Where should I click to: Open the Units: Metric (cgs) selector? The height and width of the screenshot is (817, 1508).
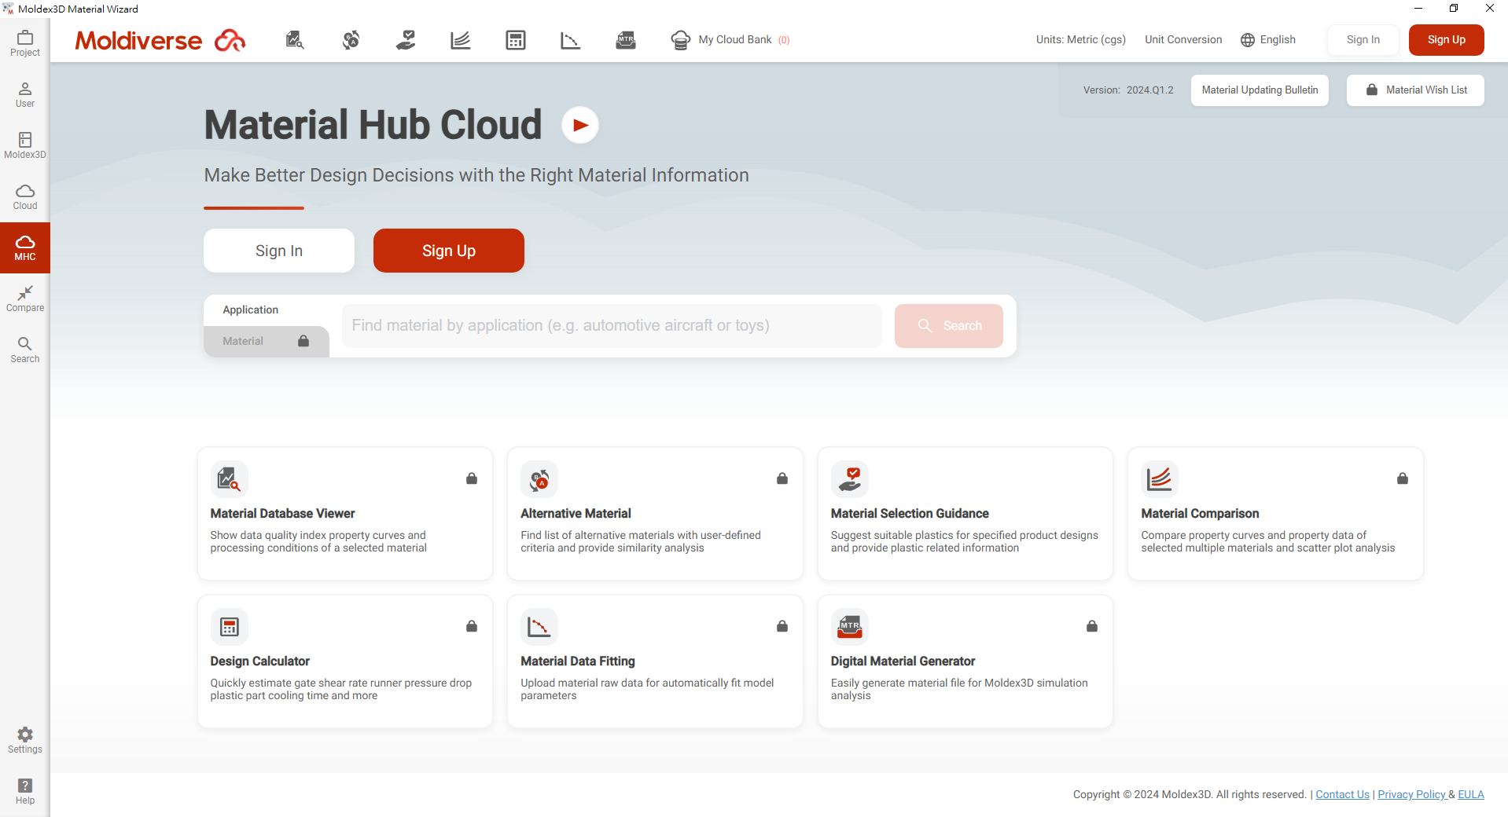[1080, 40]
